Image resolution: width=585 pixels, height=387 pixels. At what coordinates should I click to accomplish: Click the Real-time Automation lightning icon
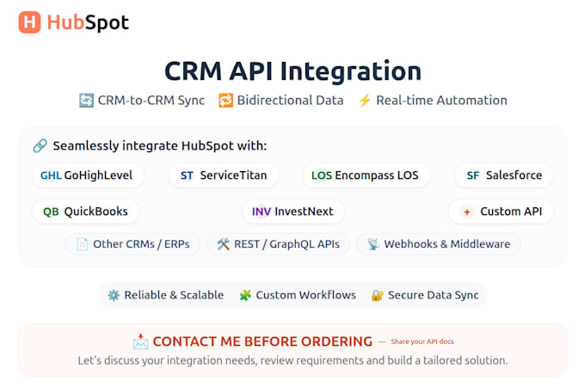[x=365, y=101]
